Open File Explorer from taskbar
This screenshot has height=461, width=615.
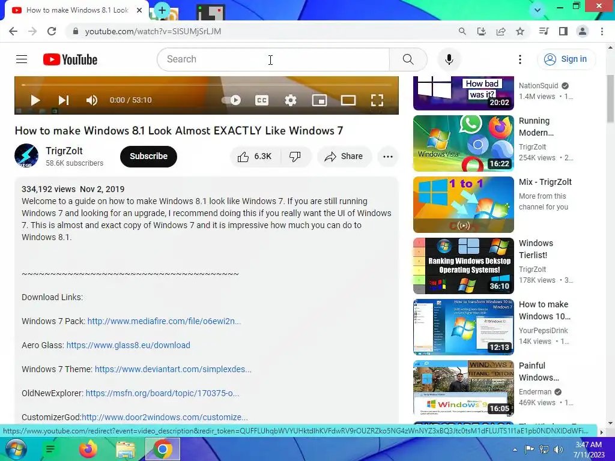pyautogui.click(x=125, y=449)
